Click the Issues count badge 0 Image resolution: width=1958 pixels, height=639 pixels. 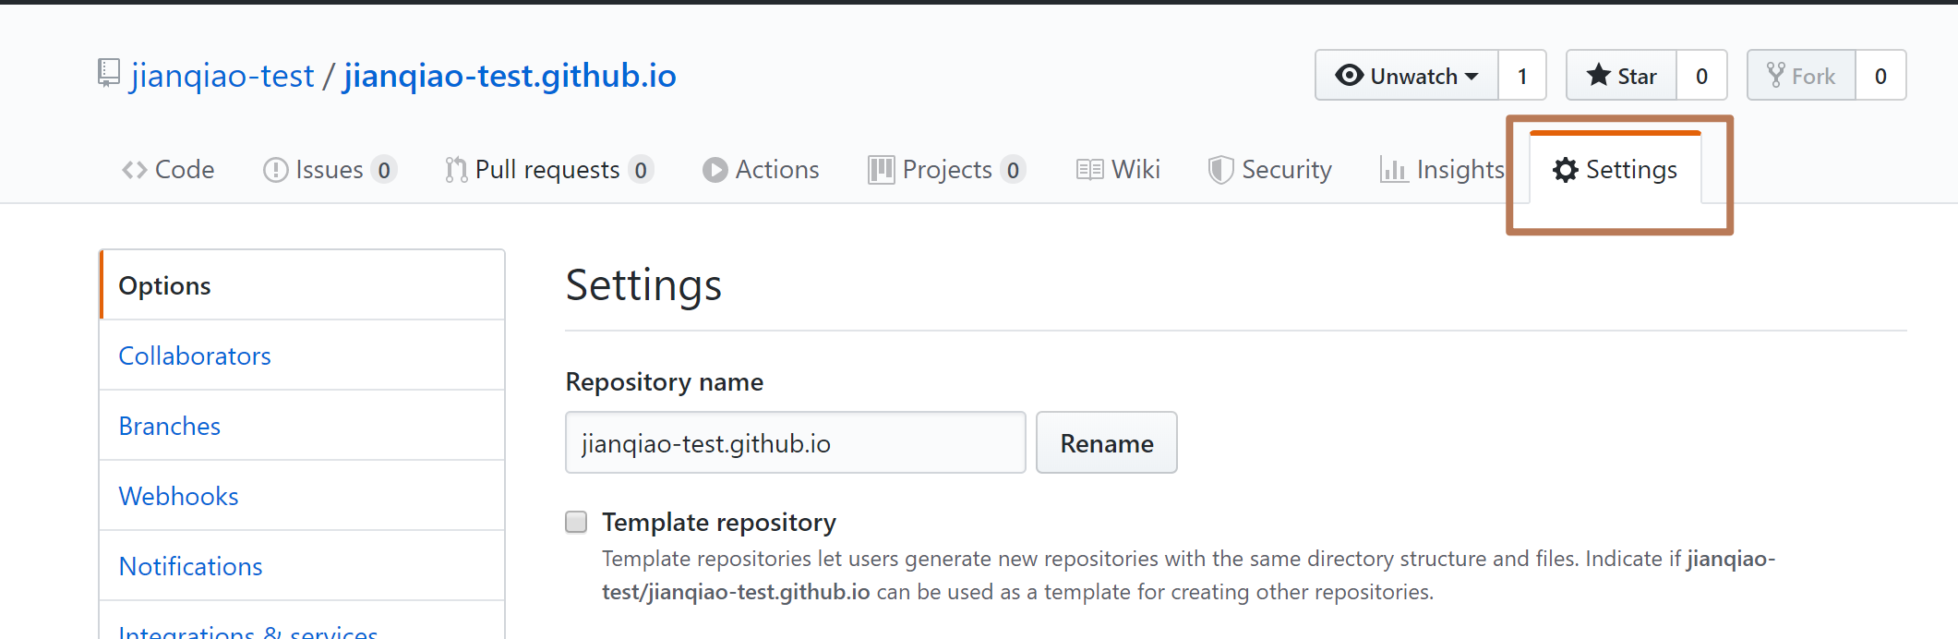(384, 170)
